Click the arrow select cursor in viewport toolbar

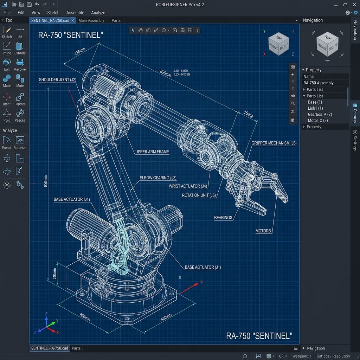pyautogui.click(x=133, y=30)
